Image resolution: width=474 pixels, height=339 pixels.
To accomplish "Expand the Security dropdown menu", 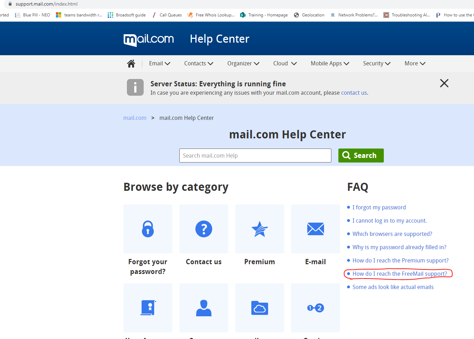I will click(376, 64).
